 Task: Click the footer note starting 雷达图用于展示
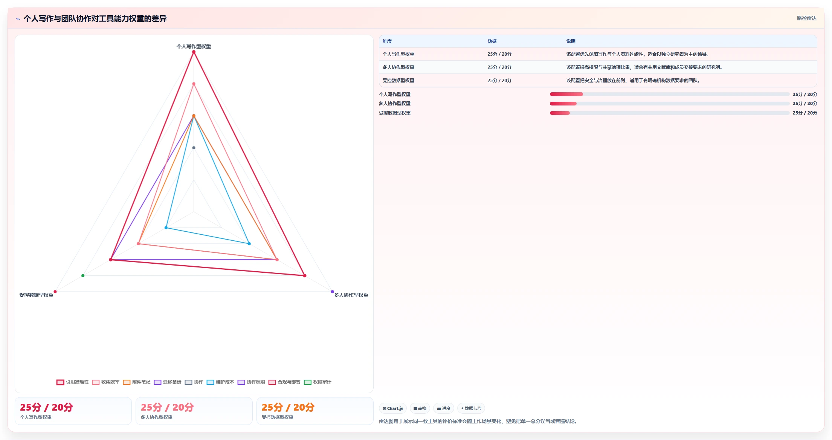point(479,421)
